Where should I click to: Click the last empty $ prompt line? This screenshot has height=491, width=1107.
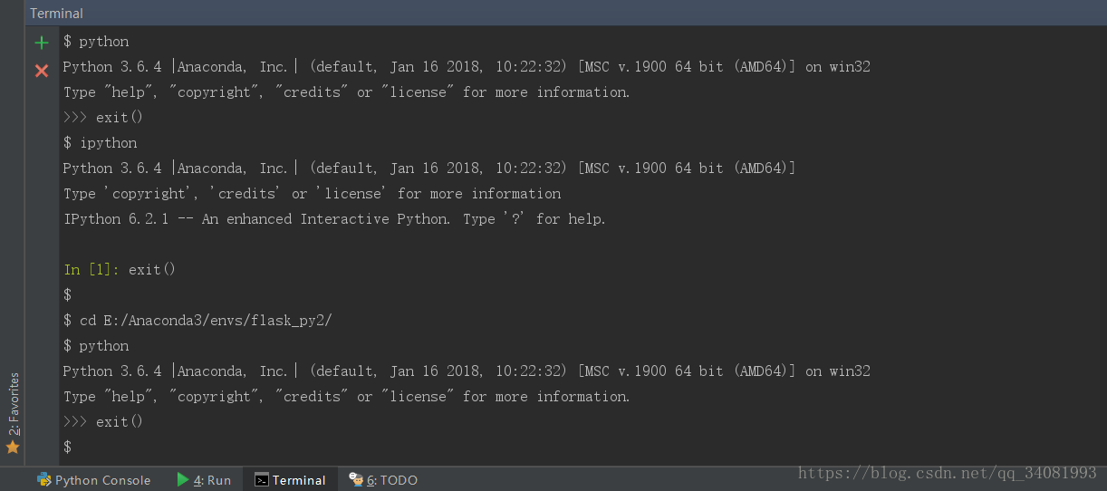coord(67,447)
